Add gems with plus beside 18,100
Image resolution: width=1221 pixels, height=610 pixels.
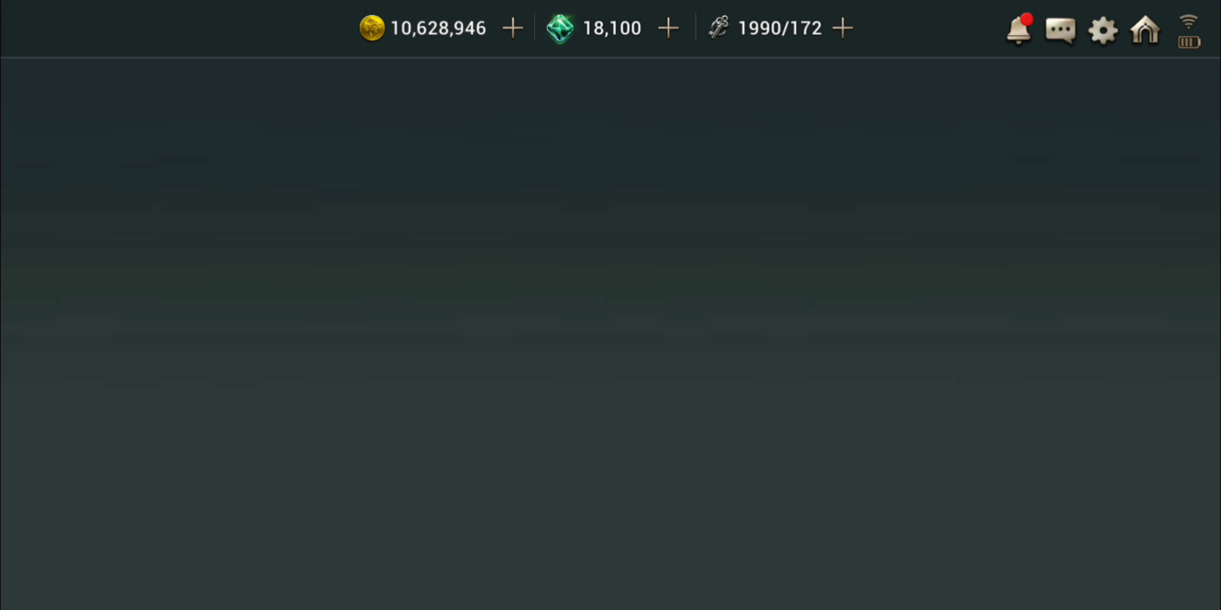668,28
